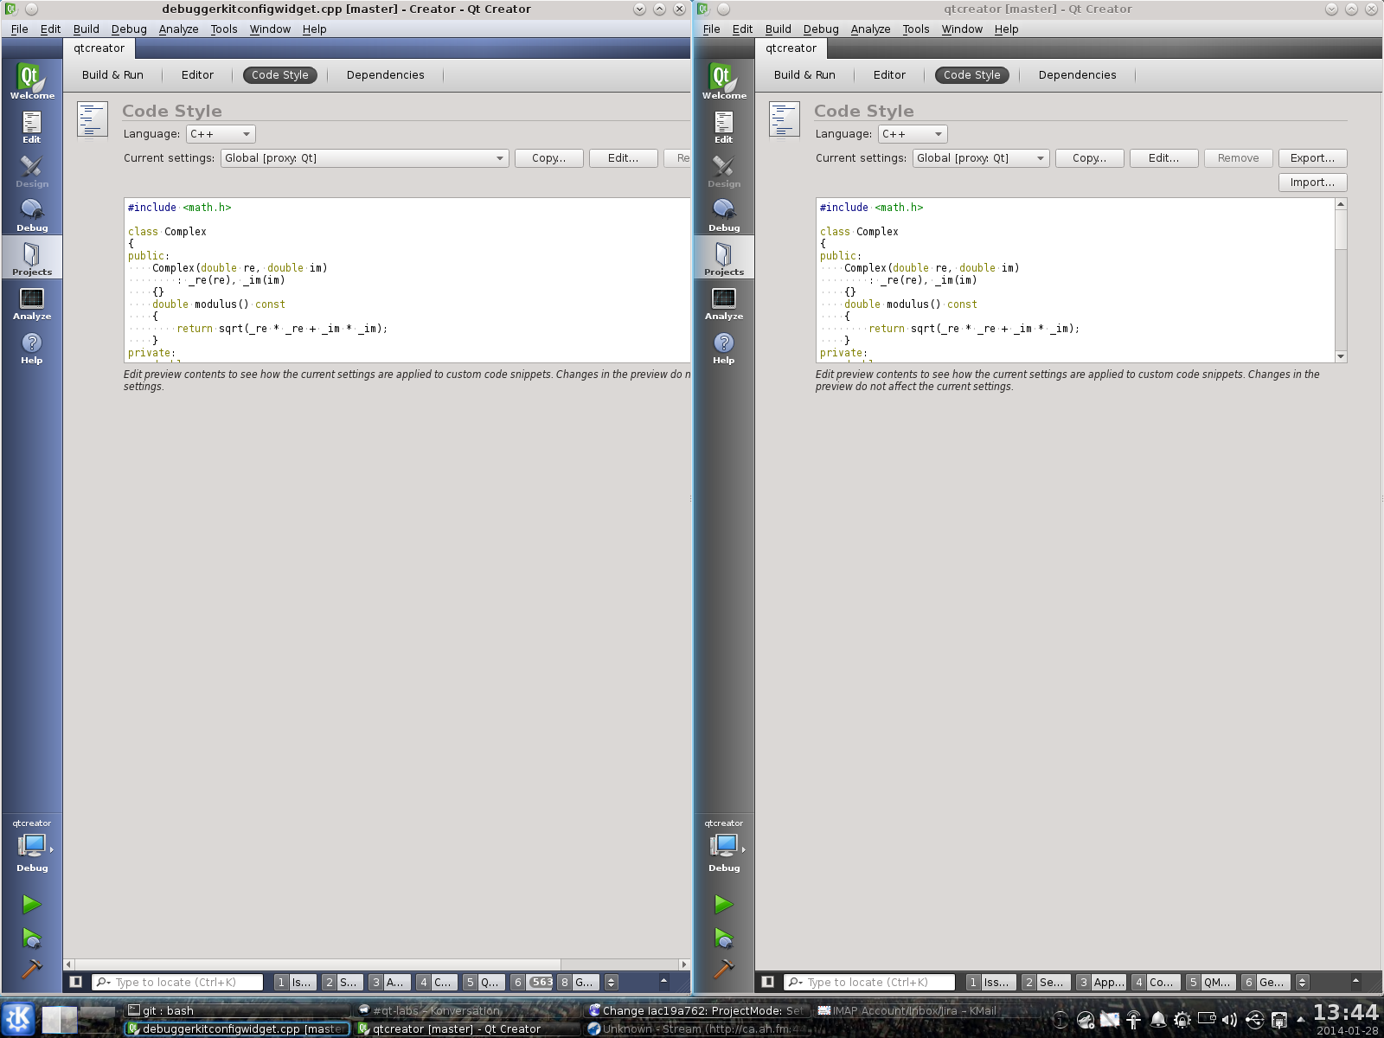The width and height of the screenshot is (1384, 1038).
Task: Open pane 6 with 563 badge in left window
Action: click(x=533, y=982)
